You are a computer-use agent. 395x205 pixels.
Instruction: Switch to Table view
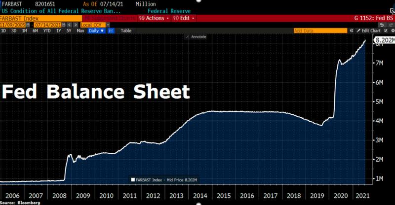coord(126,31)
